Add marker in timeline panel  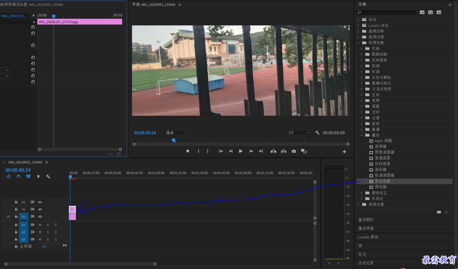[x=38, y=176]
